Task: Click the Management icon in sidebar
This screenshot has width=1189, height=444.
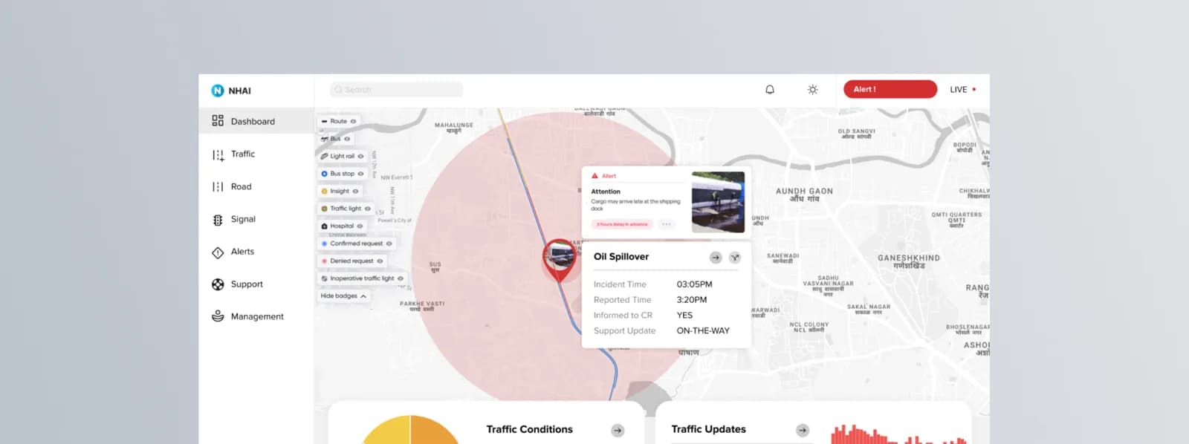Action: click(x=218, y=316)
